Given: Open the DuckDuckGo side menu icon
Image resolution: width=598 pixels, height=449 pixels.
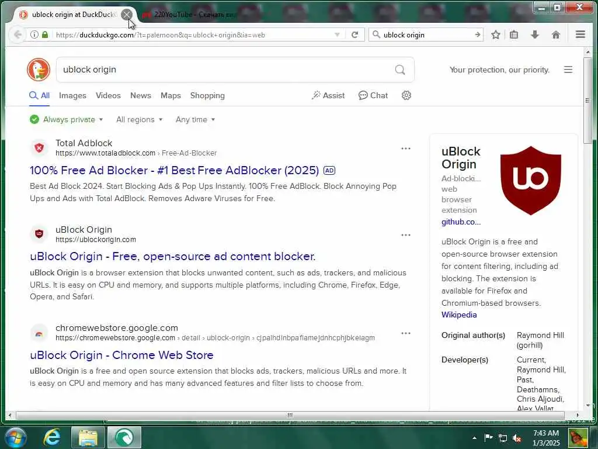Looking at the screenshot, I should [568, 70].
